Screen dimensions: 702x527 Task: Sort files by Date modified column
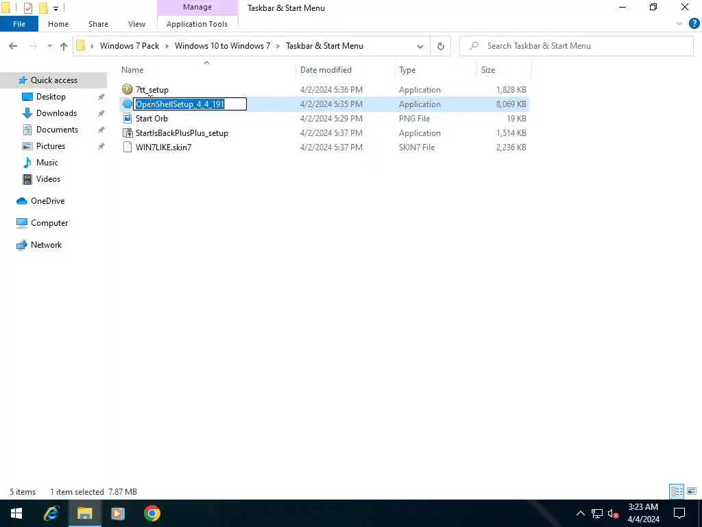pos(326,70)
